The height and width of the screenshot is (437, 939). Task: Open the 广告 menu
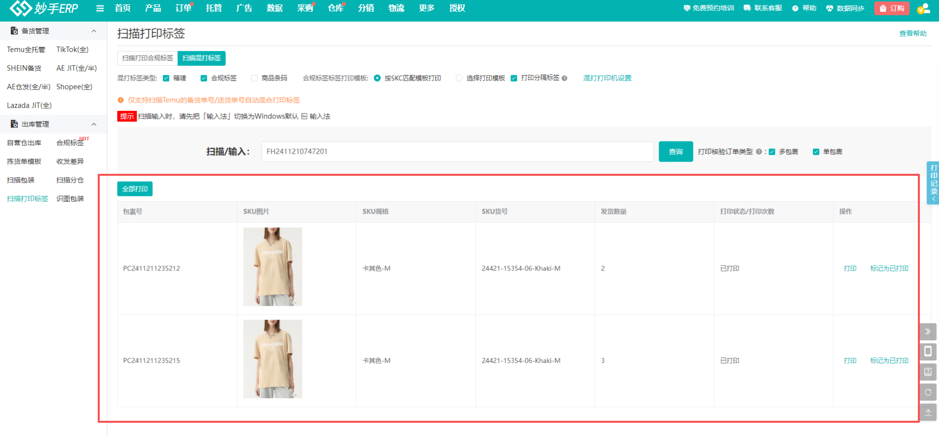[x=244, y=8]
